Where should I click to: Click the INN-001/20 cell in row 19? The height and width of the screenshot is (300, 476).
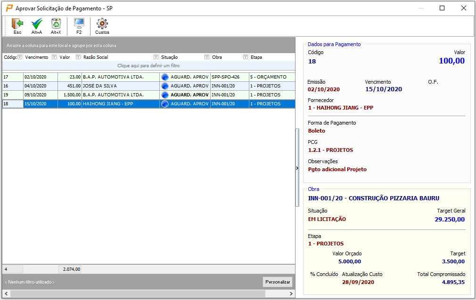tap(230, 95)
